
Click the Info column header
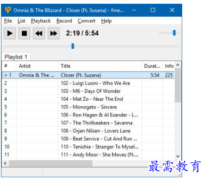click(x=169, y=66)
